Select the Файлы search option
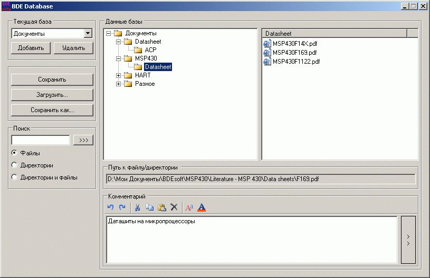 pos(14,153)
